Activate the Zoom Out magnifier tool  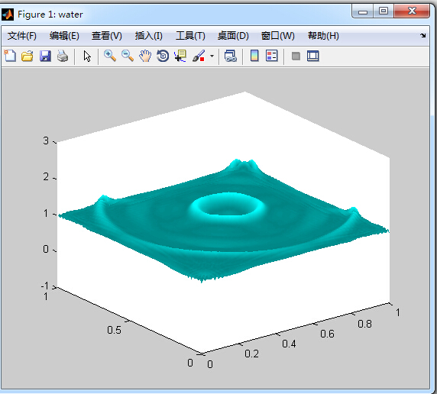click(128, 56)
